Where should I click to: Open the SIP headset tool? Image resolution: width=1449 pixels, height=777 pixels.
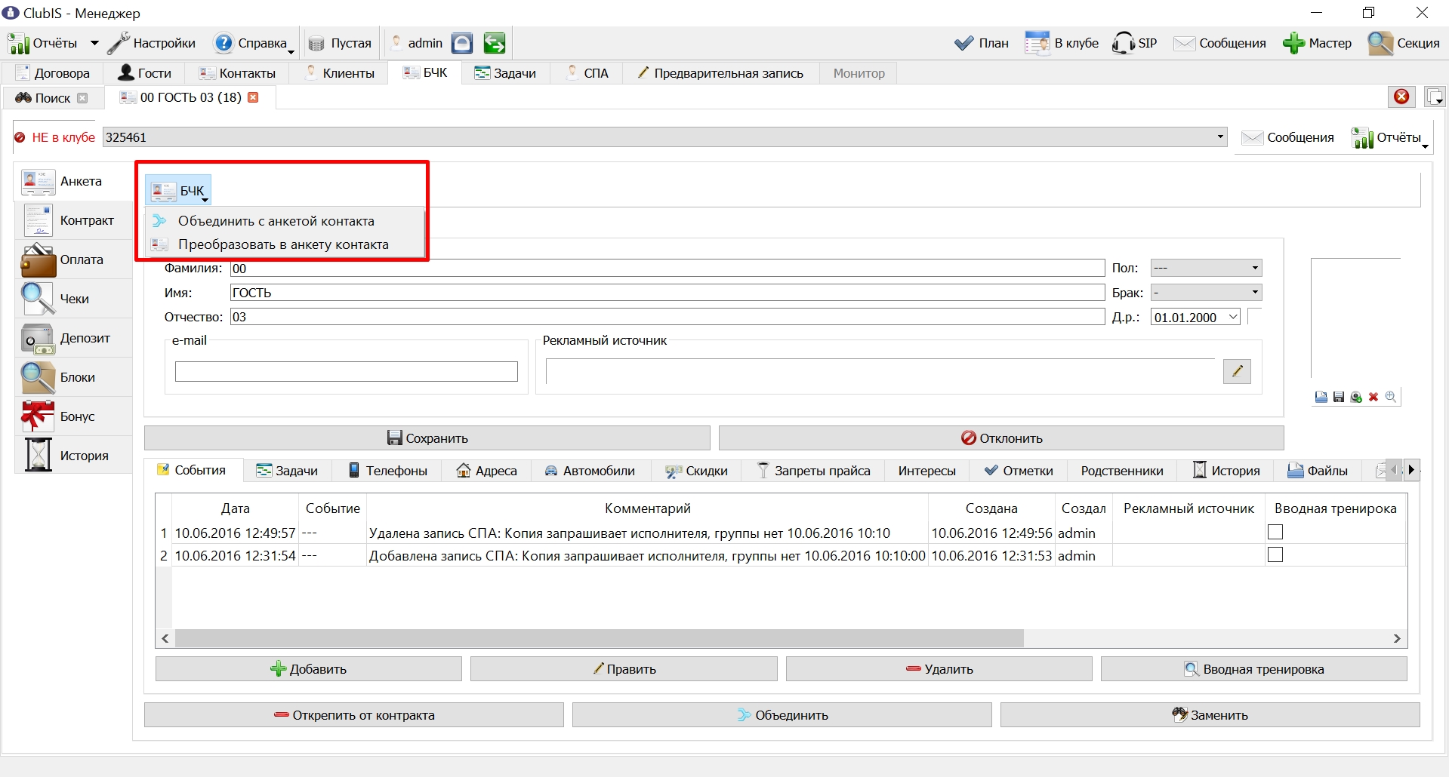1134,43
